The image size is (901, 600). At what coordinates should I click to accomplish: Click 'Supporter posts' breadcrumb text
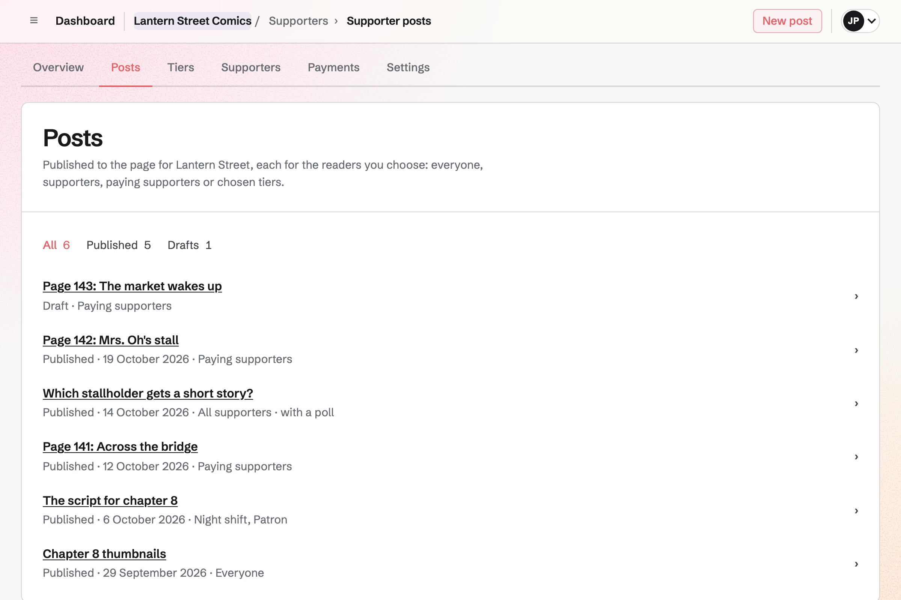click(389, 21)
